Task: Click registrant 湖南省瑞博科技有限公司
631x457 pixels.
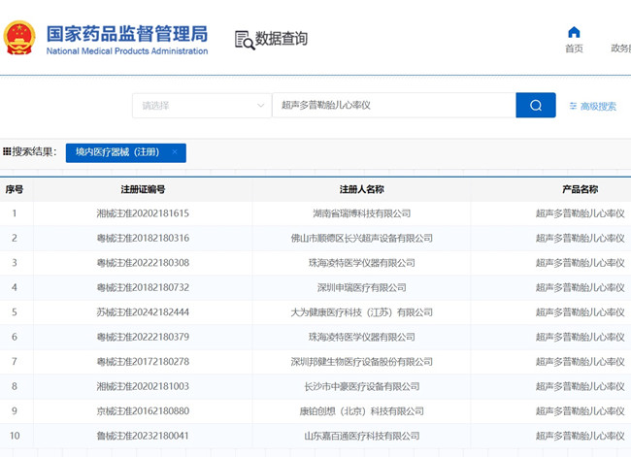Action: point(362,213)
